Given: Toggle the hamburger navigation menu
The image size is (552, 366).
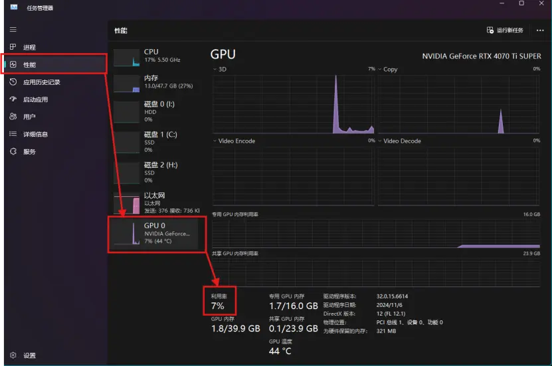Looking at the screenshot, I should (x=13, y=30).
